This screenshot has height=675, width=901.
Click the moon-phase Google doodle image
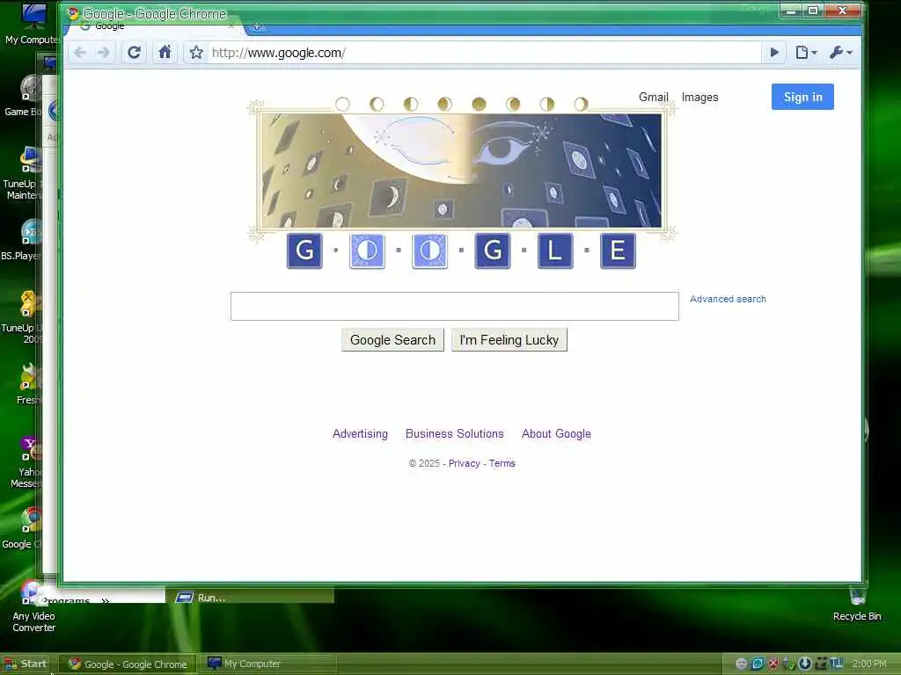pos(461,171)
